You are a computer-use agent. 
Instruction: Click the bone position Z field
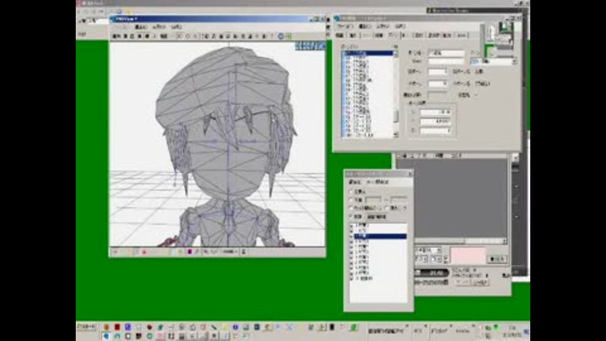pos(436,131)
